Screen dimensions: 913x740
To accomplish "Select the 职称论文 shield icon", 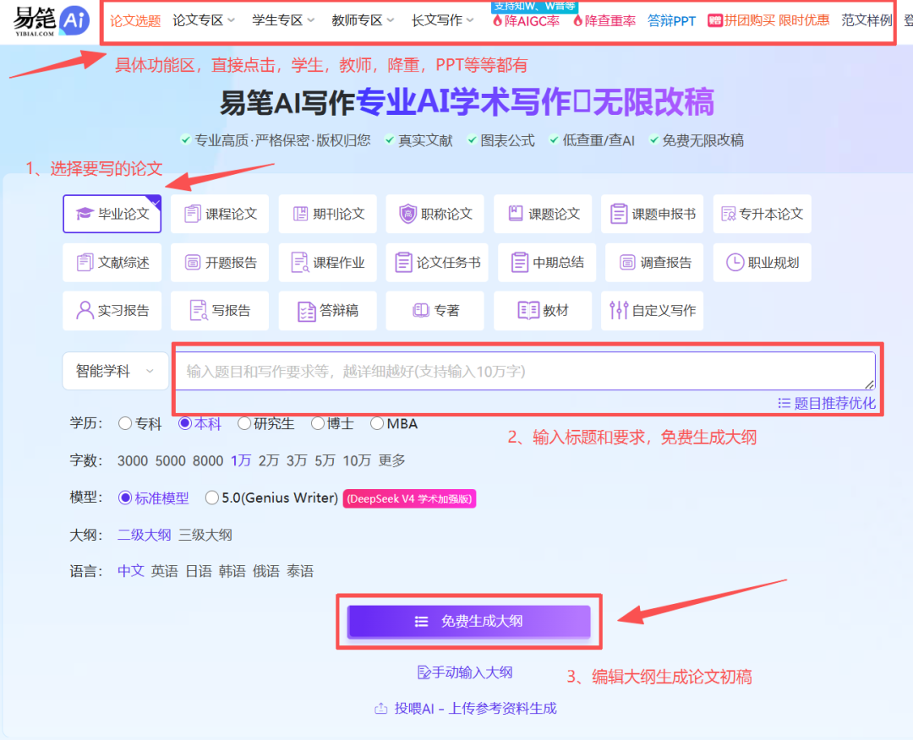I will pyautogui.click(x=407, y=214).
